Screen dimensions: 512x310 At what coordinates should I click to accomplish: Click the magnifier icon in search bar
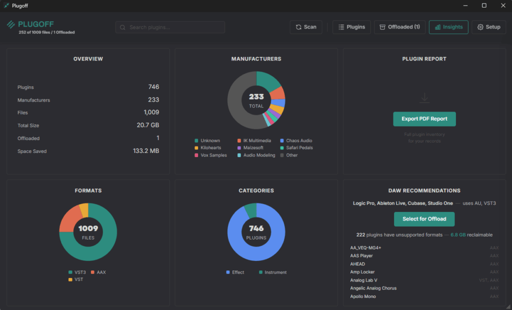(122, 27)
